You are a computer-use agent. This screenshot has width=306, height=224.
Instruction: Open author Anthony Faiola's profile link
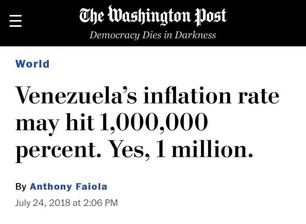[68, 187]
